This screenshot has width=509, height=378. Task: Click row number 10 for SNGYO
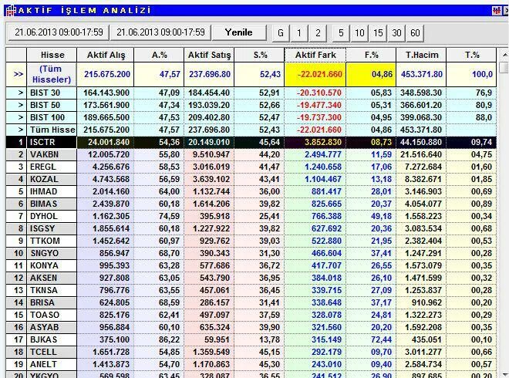pos(16,253)
